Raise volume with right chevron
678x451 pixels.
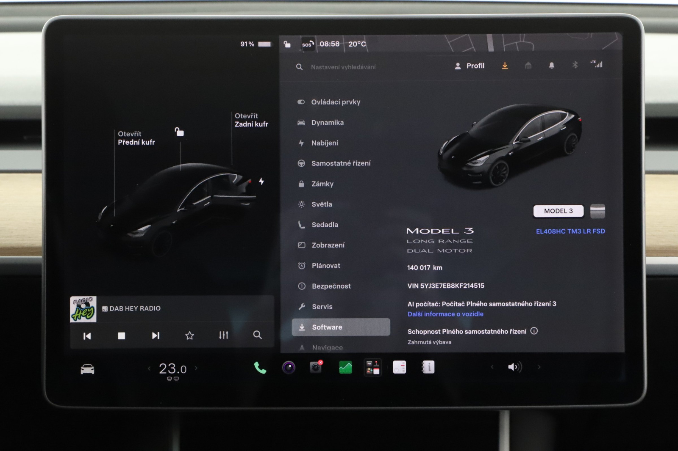point(539,367)
